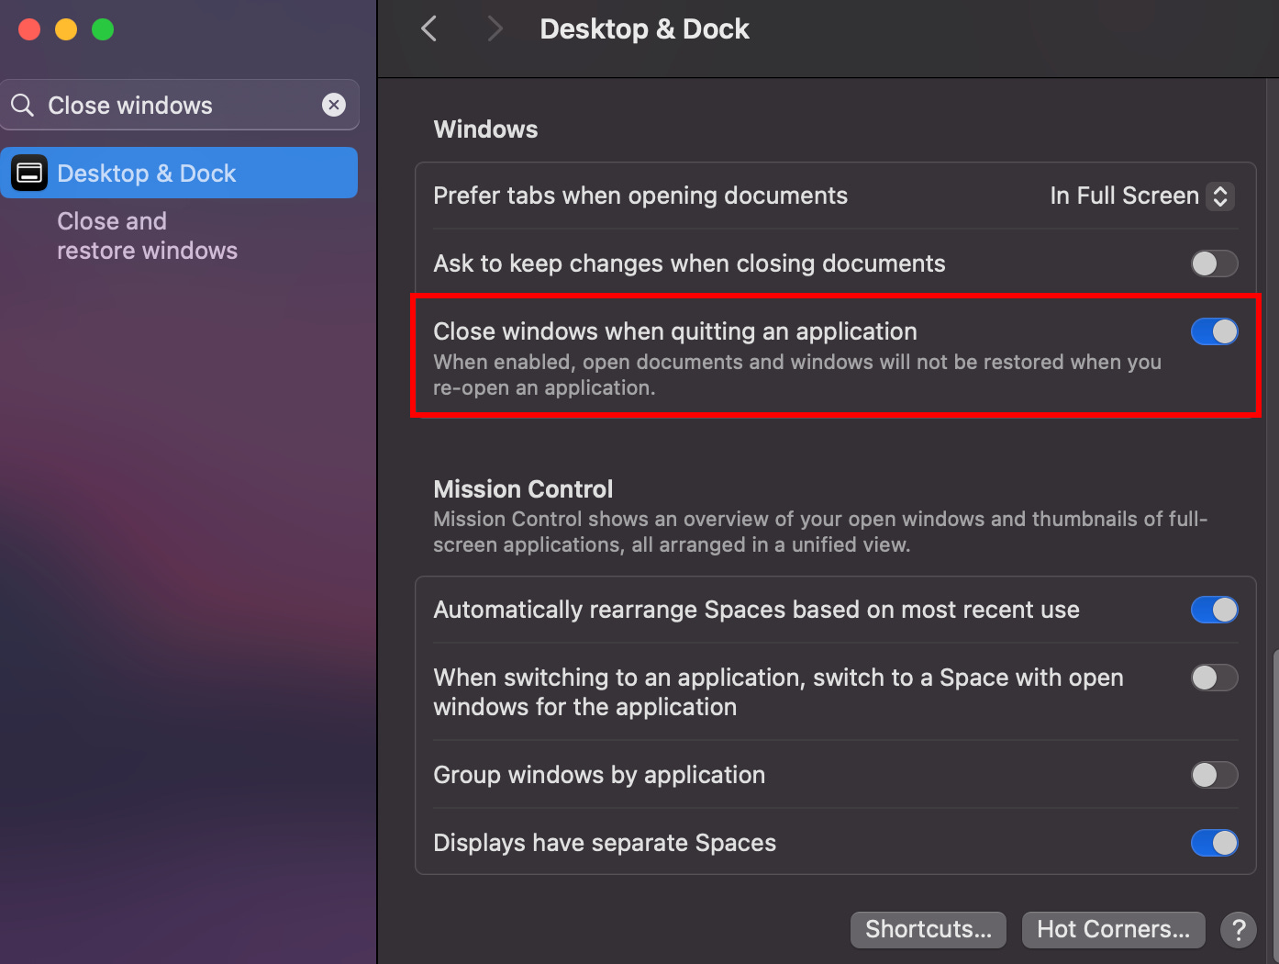Image resolution: width=1279 pixels, height=964 pixels.
Task: Turn off Displays have separate Spaces
Action: [x=1214, y=843]
